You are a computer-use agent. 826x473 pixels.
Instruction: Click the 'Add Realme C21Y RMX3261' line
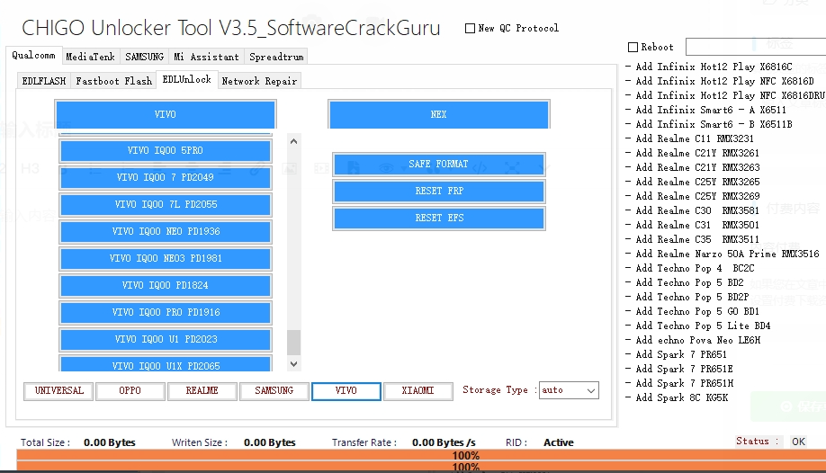click(x=692, y=153)
